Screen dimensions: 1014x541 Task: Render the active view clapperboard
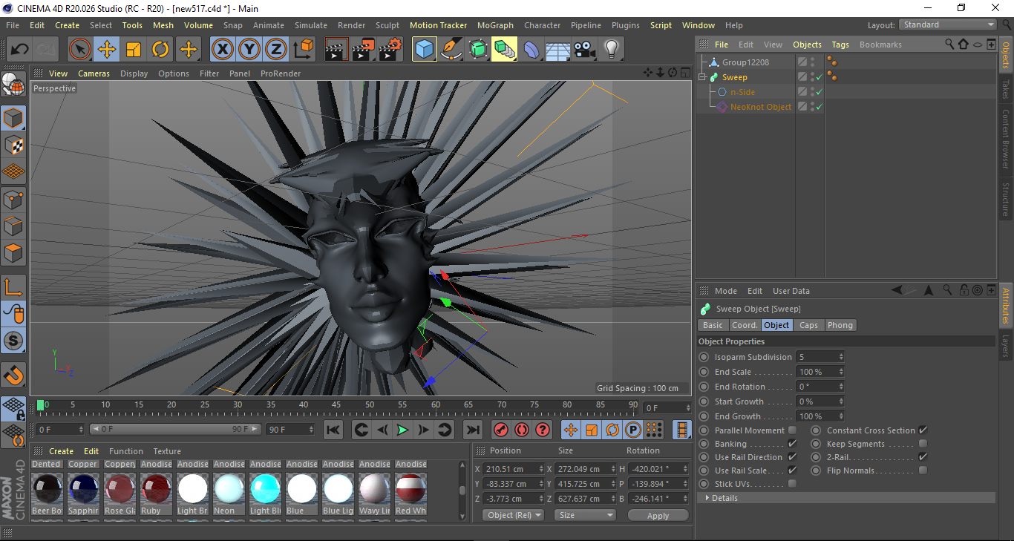(x=337, y=50)
